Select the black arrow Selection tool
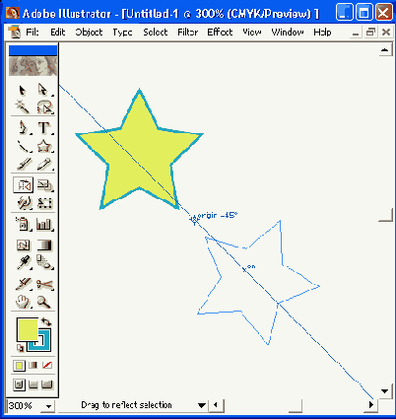This screenshot has height=419, width=396. point(23,90)
